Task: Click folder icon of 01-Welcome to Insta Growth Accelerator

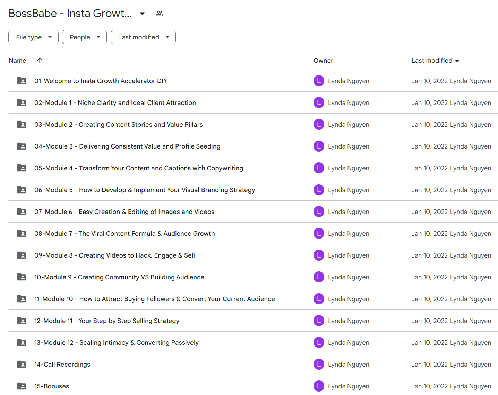Action: coord(22,81)
